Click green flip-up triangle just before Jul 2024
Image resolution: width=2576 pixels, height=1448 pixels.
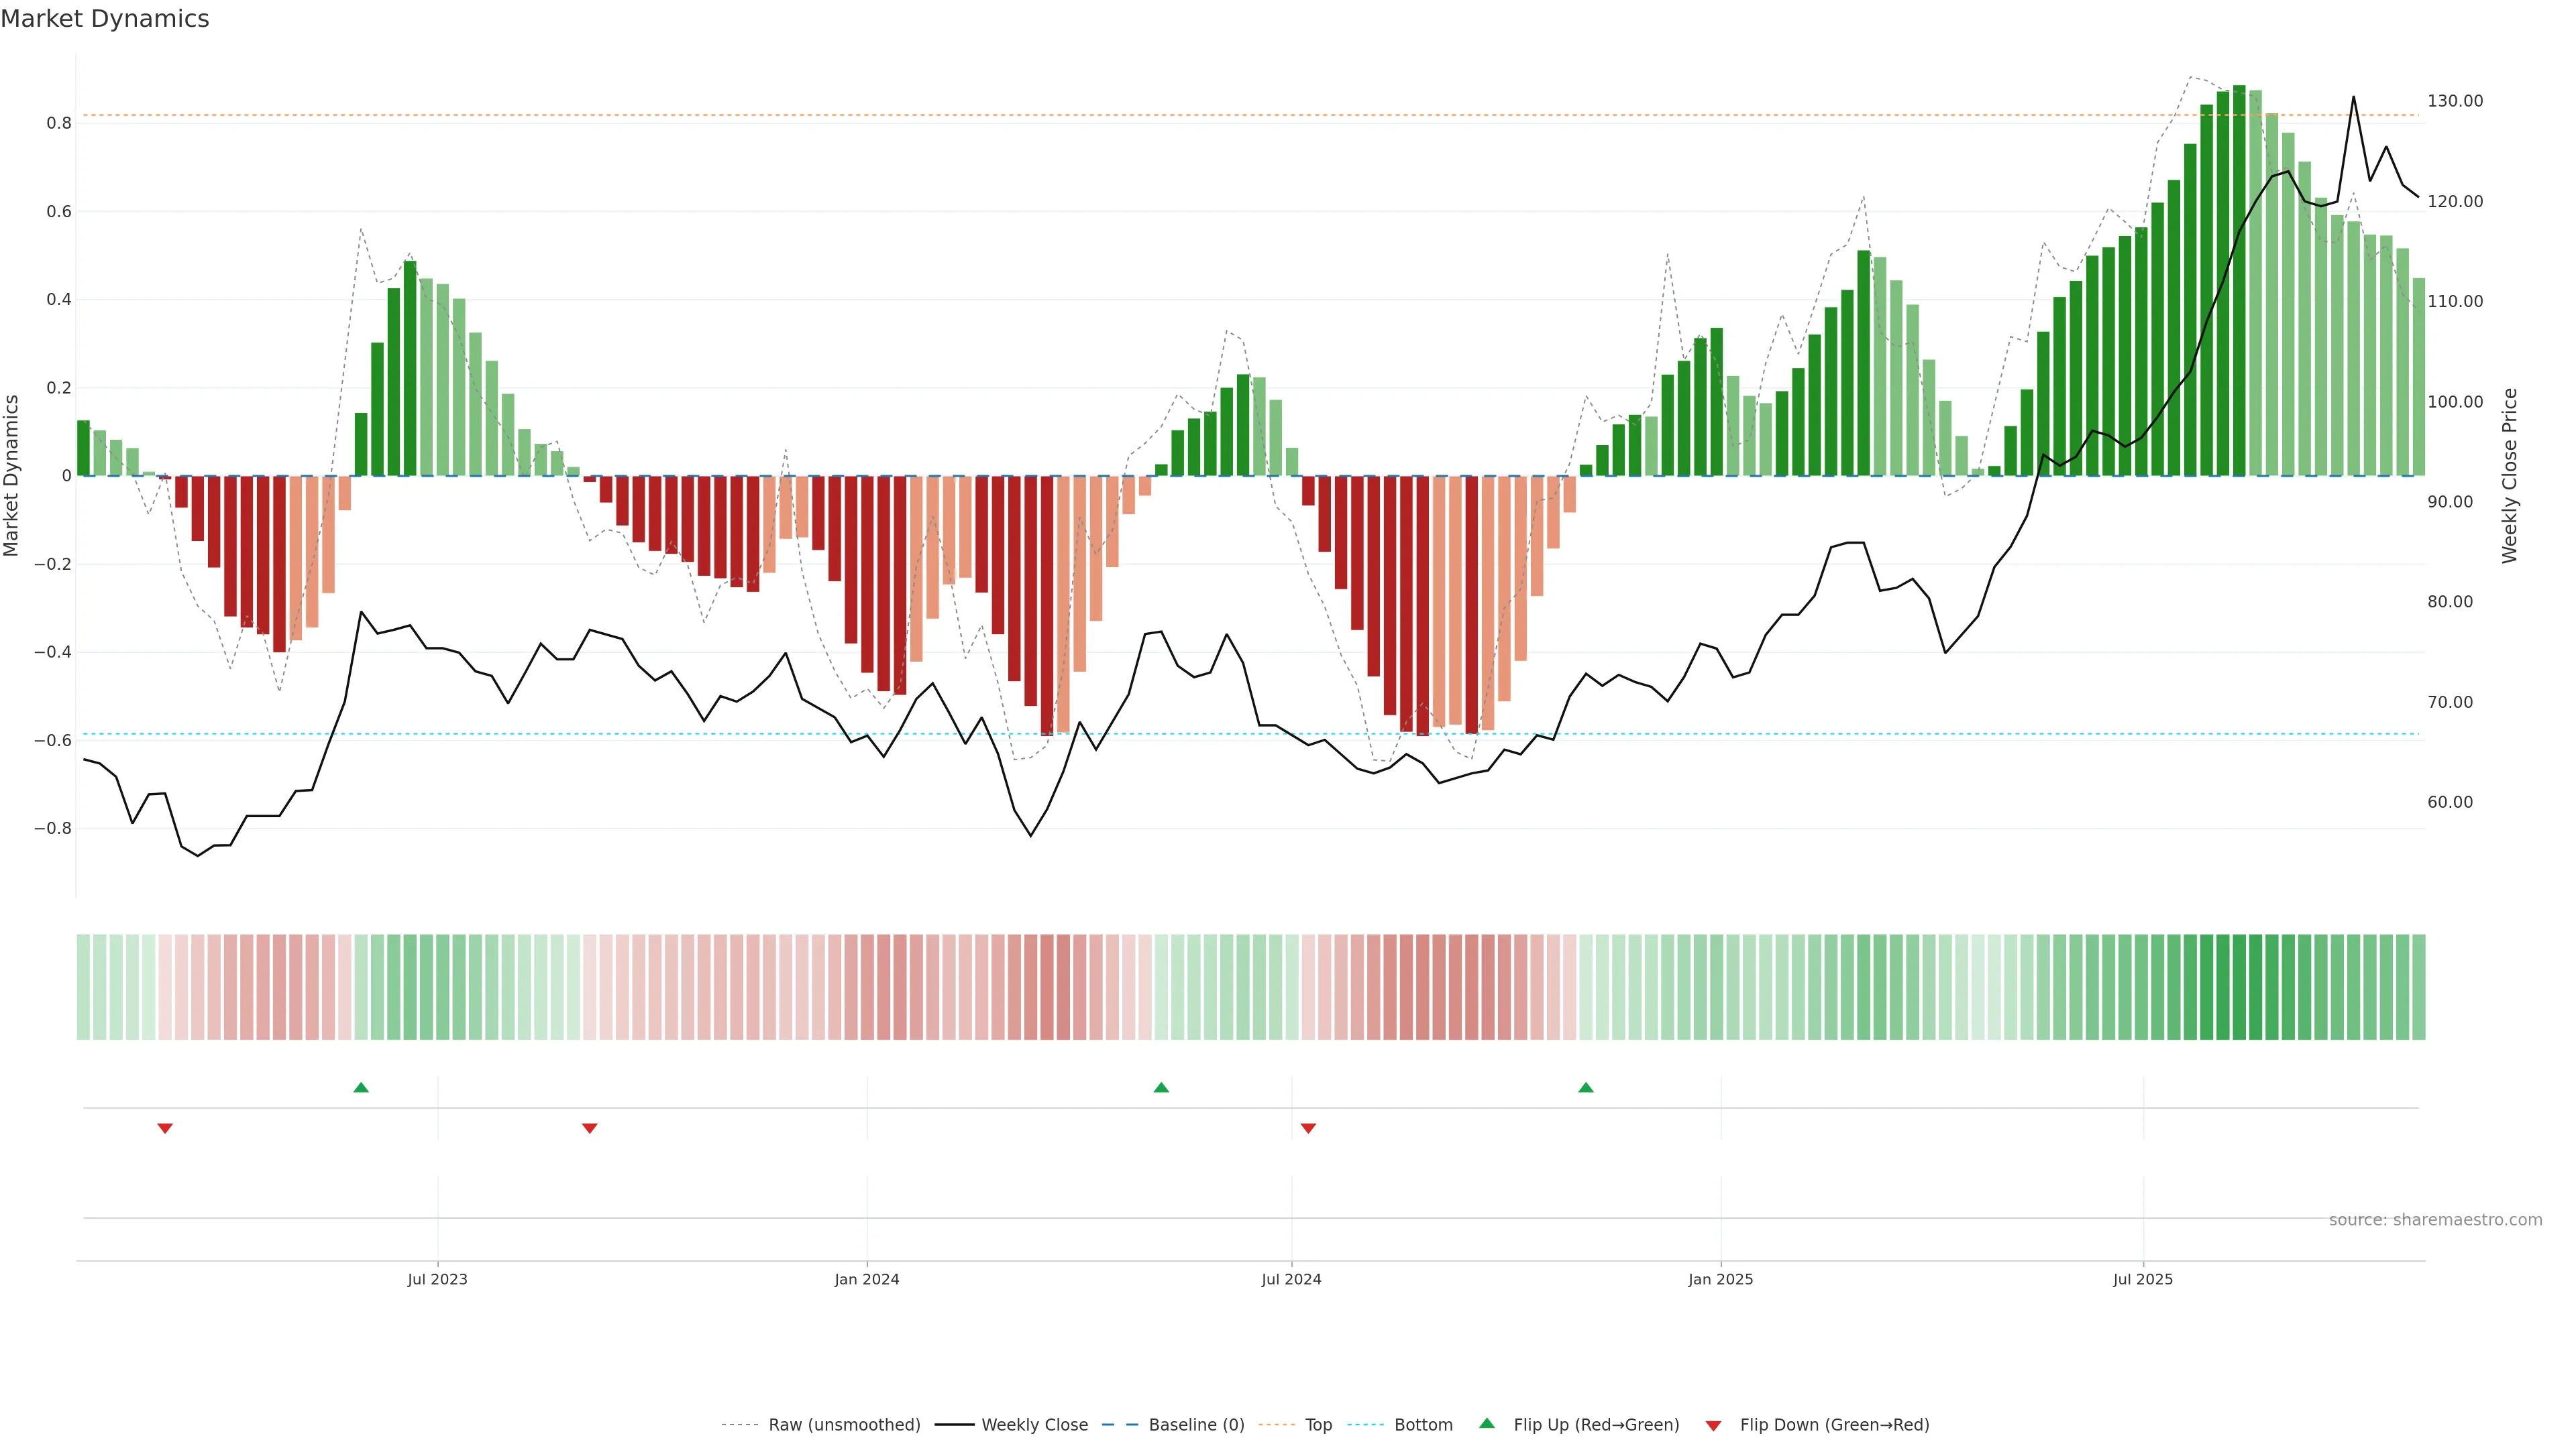(x=1161, y=1087)
